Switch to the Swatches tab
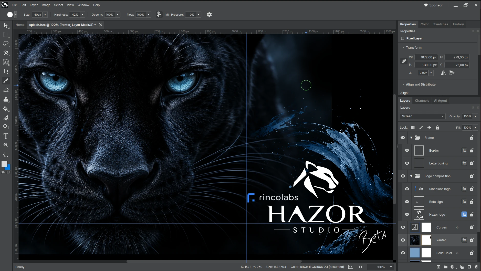Image resolution: width=481 pixels, height=271 pixels. (x=441, y=24)
